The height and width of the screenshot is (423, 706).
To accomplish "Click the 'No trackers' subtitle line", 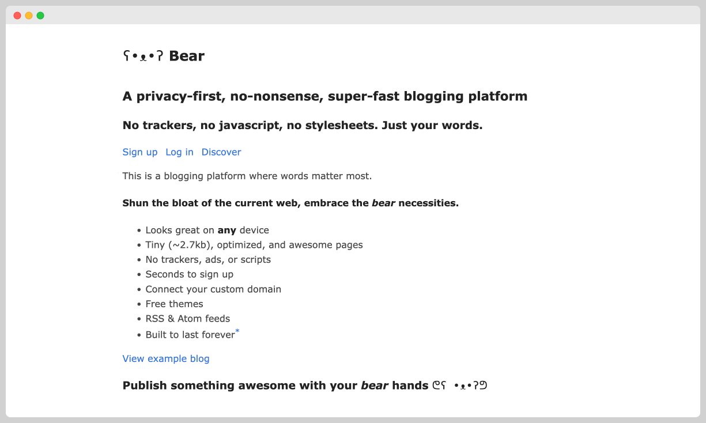I will tap(302, 125).
